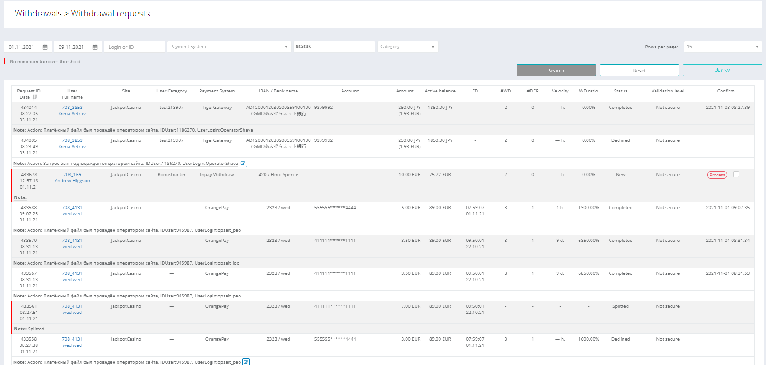Select the 10.00 EUR amount cell
Screen dimensions: 766x365
click(409, 175)
